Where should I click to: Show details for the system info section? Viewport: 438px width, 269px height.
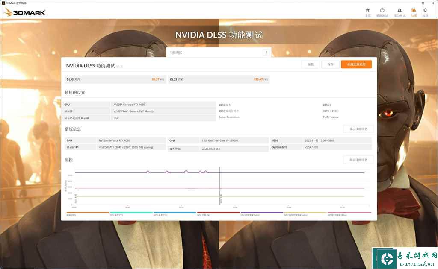(x=358, y=129)
